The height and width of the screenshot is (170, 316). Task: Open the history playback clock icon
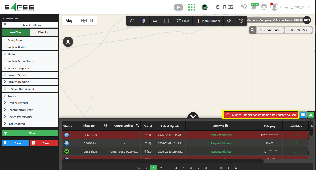(x=241, y=21)
